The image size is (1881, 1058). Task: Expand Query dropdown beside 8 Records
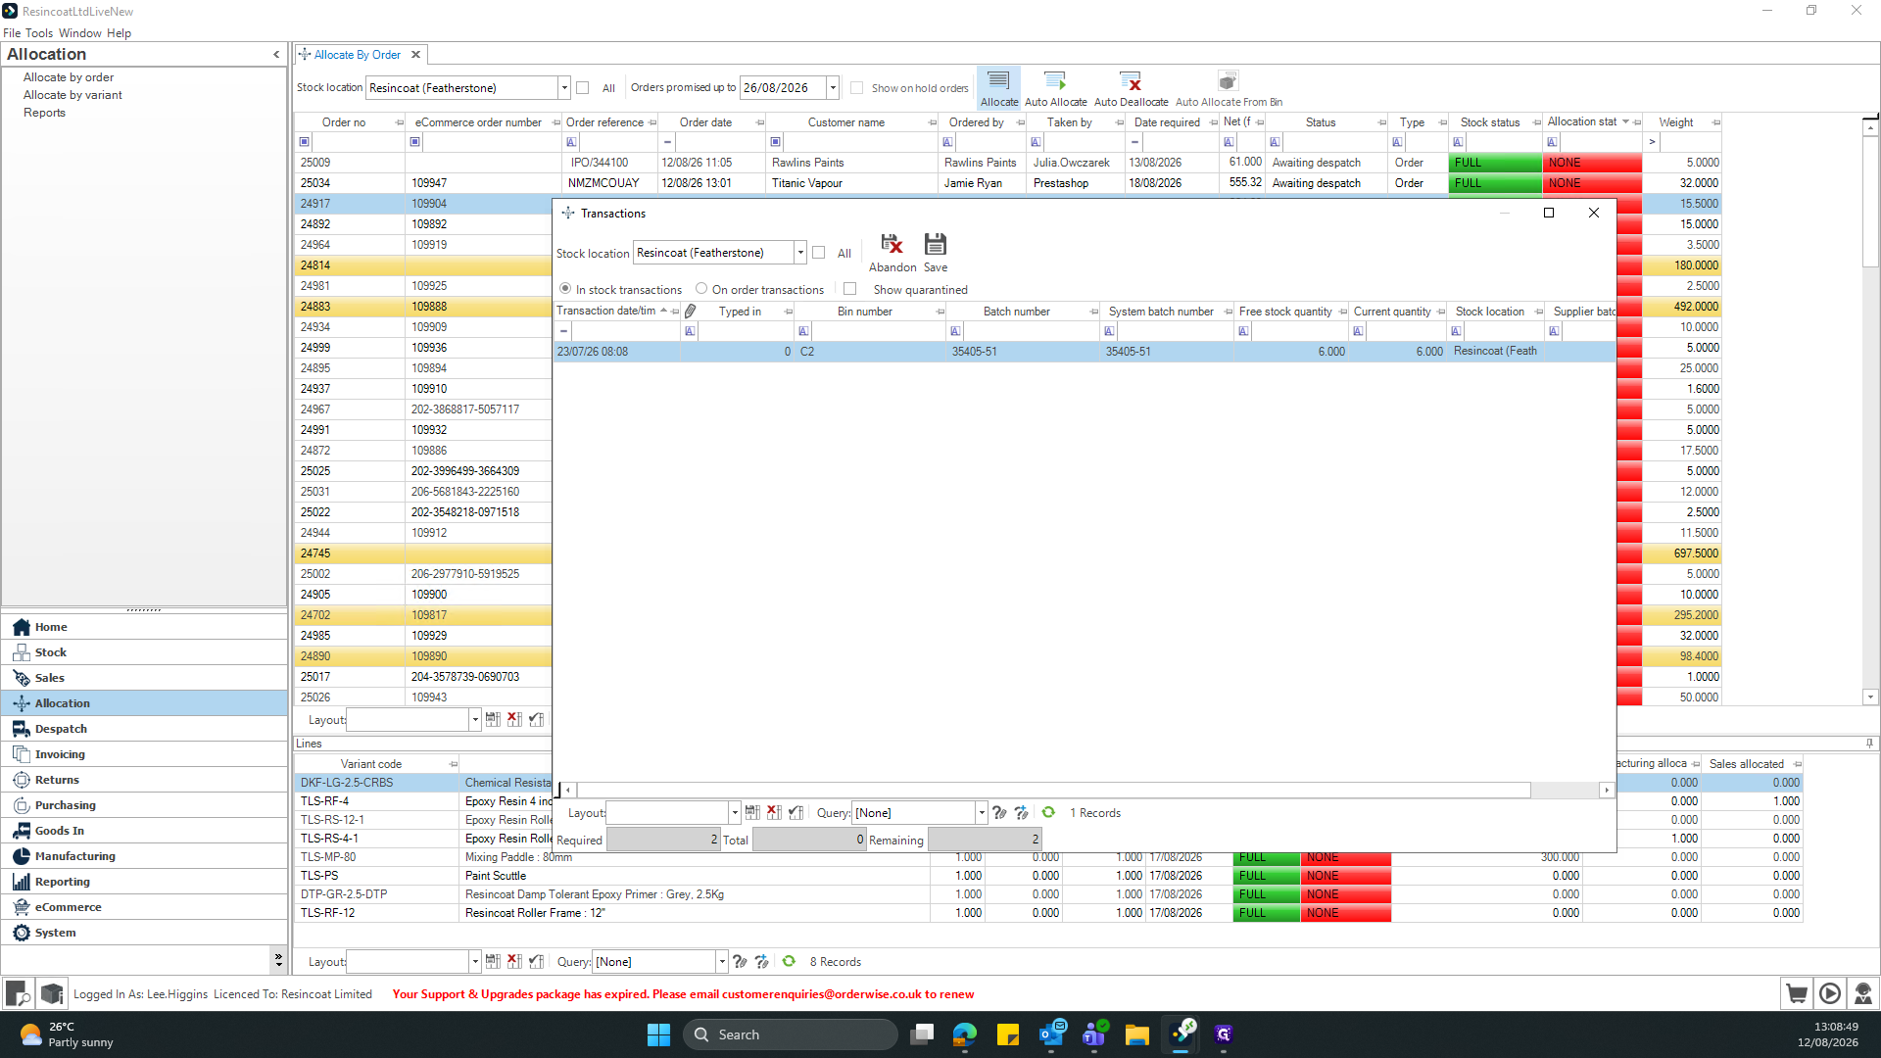click(722, 961)
